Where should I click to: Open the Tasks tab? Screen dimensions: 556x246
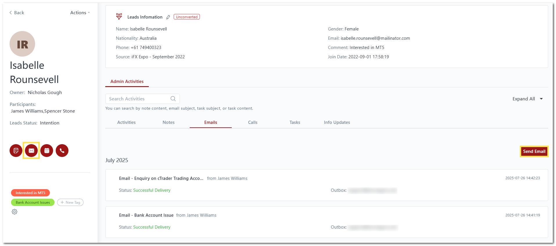click(x=295, y=122)
